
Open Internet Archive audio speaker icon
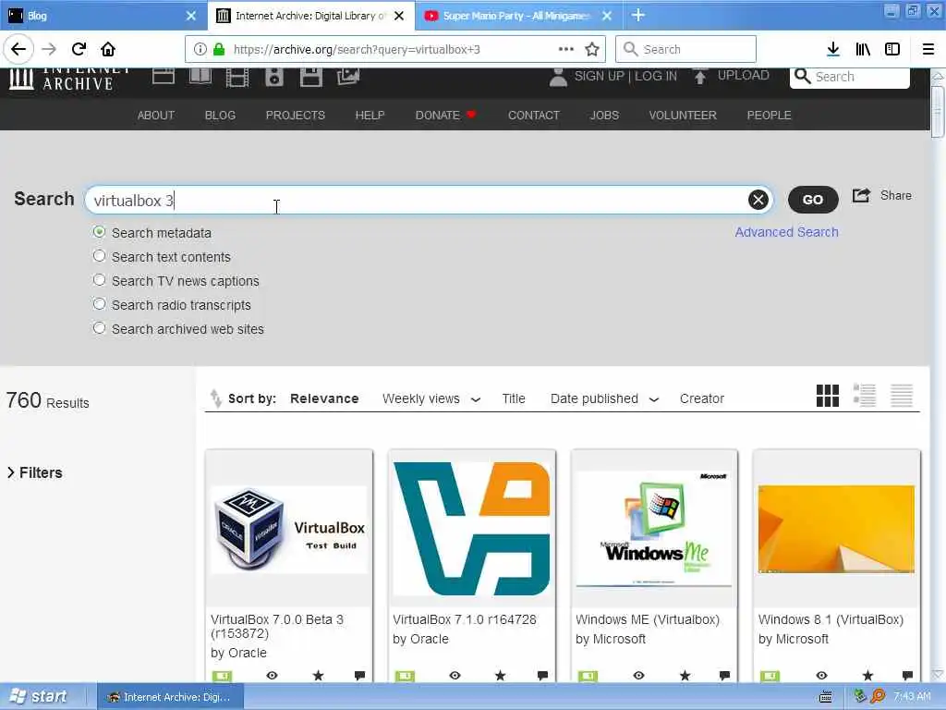pyautogui.click(x=273, y=78)
